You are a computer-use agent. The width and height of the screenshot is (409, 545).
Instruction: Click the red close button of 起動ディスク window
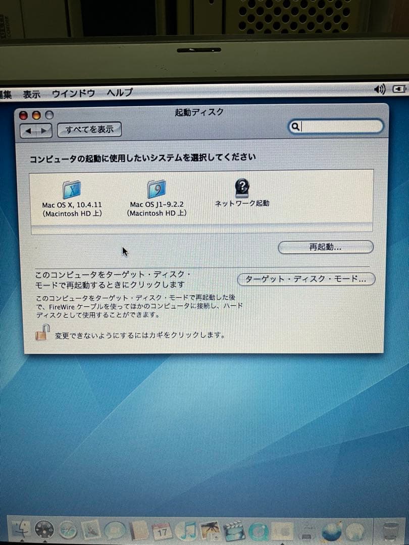click(x=23, y=116)
